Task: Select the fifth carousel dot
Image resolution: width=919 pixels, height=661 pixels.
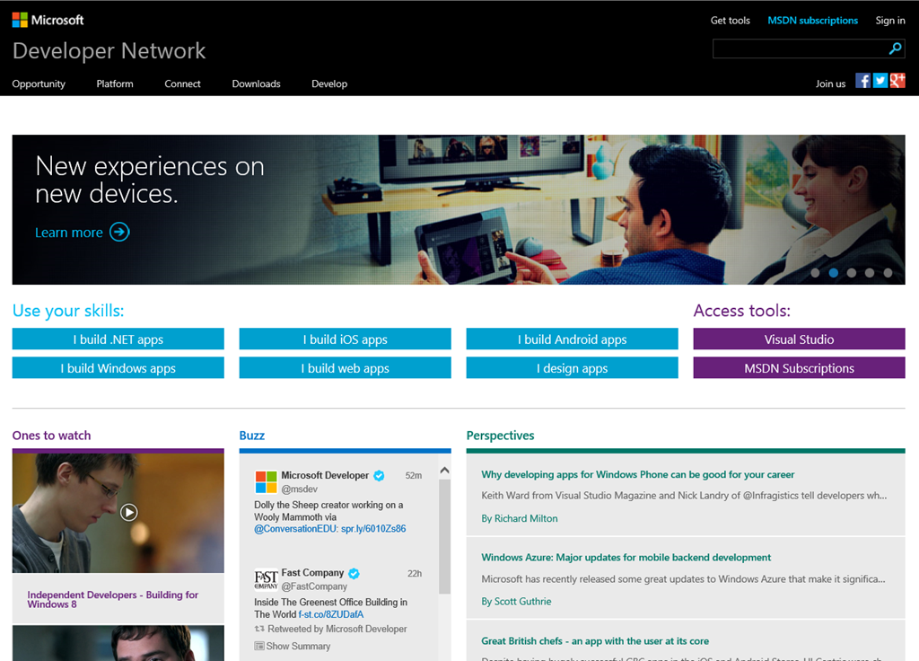Action: point(888,273)
